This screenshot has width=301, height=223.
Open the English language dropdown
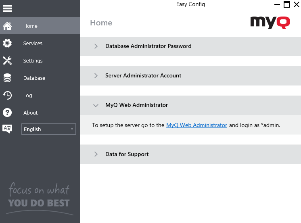coord(48,129)
